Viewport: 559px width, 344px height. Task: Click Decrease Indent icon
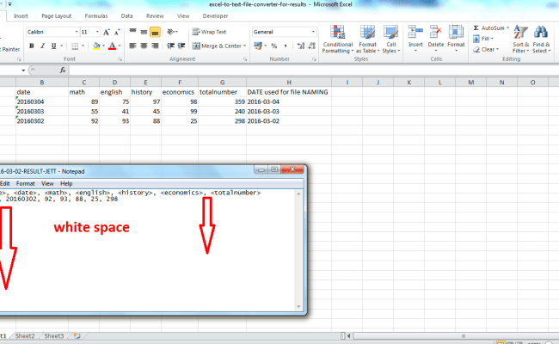tap(170, 46)
